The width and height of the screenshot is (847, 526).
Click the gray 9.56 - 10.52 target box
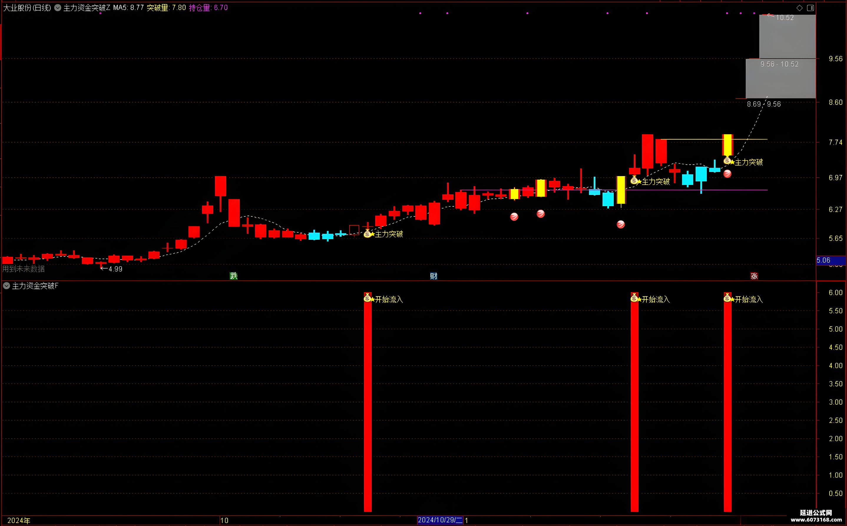[x=780, y=78]
